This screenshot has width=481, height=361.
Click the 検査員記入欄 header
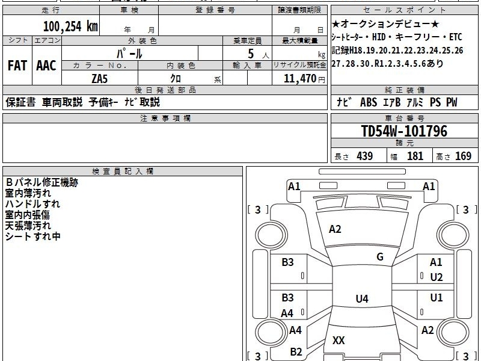coord(123,171)
